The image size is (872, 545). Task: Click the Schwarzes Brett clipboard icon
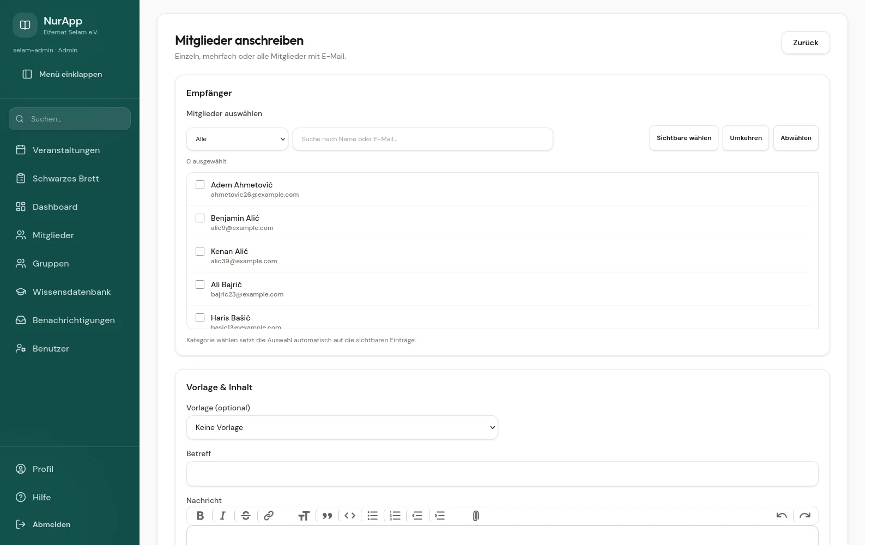pyautogui.click(x=21, y=178)
